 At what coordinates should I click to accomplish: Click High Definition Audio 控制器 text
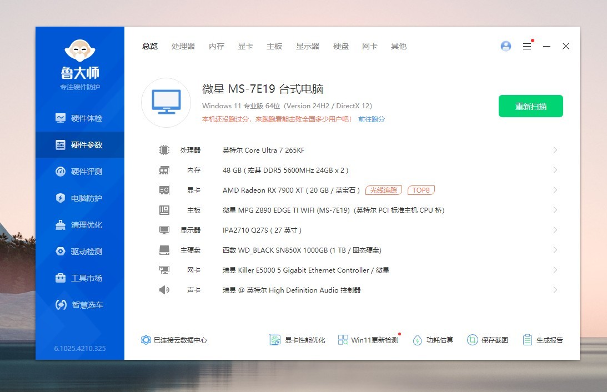click(292, 290)
